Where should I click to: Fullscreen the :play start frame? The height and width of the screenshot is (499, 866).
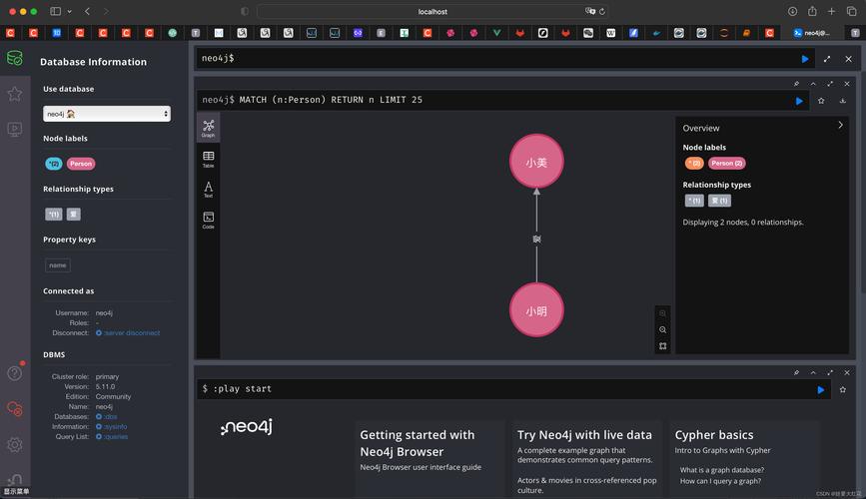coord(830,372)
